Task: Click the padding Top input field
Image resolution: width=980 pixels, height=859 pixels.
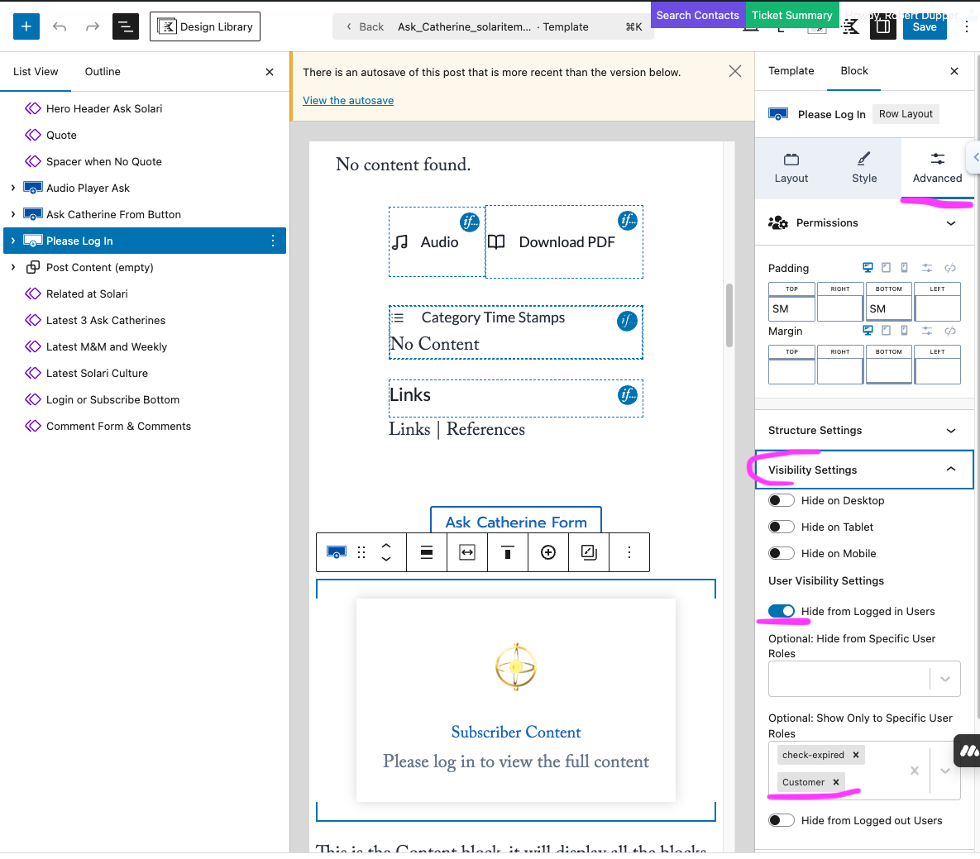Action: pos(791,308)
